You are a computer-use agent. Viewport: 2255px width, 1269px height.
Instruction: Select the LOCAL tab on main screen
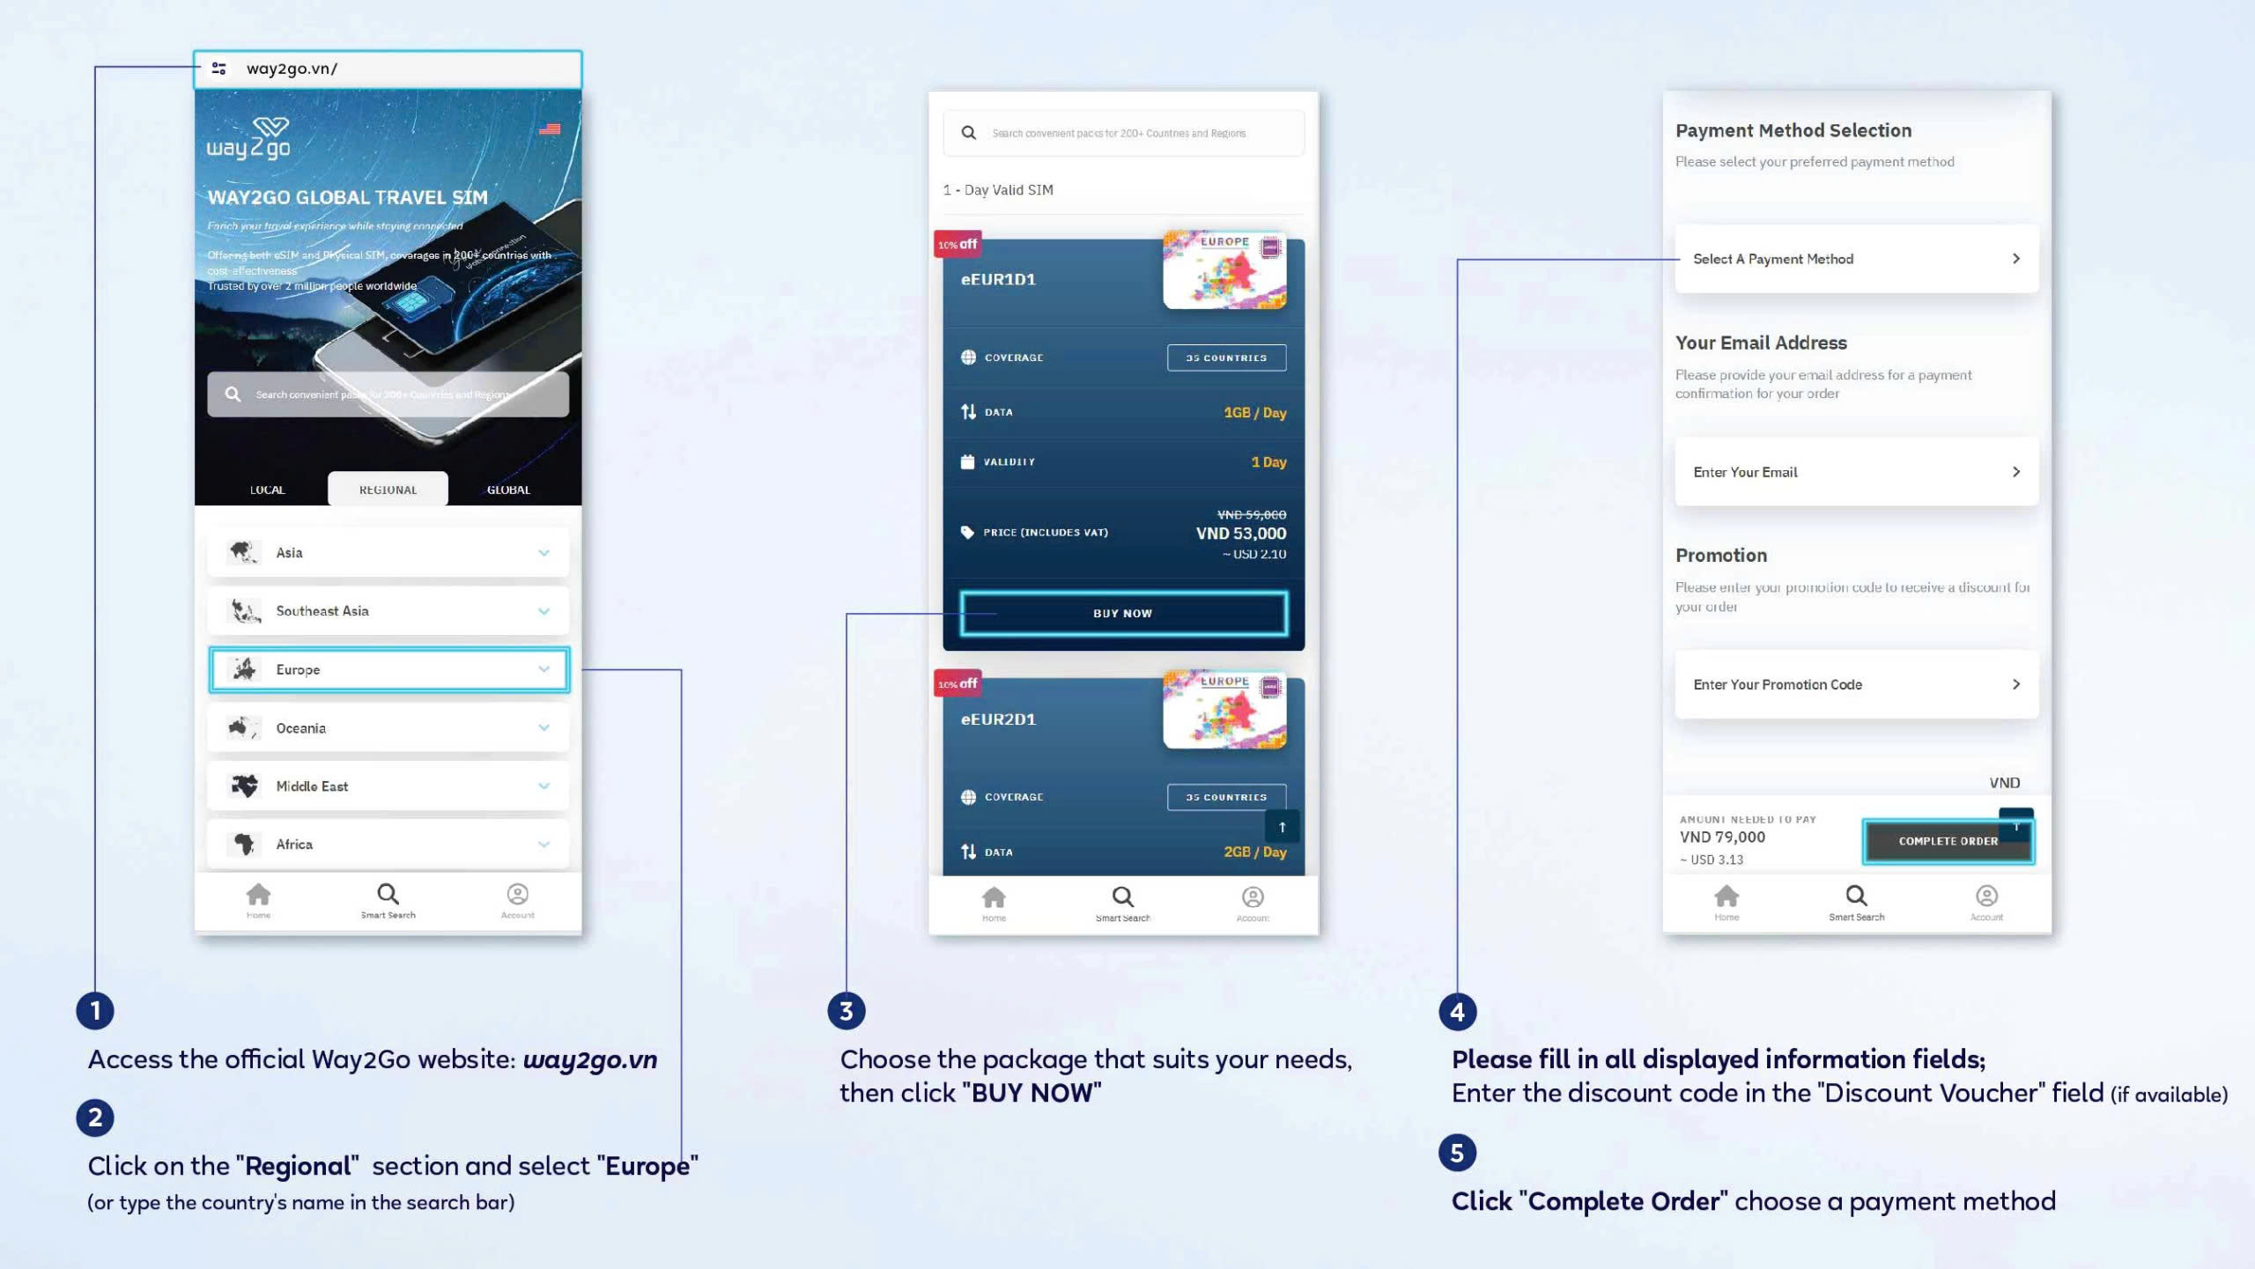266,489
